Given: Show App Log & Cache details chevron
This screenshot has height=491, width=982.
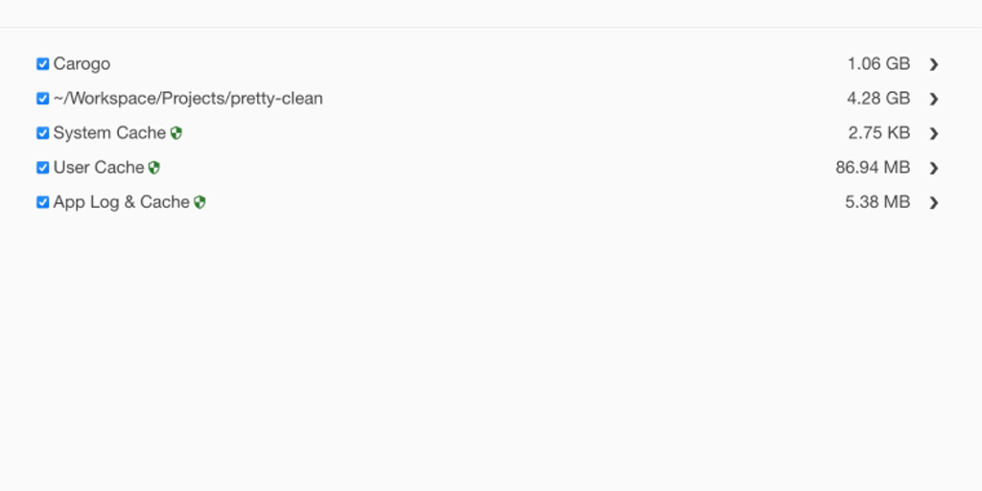Looking at the screenshot, I should point(934,202).
